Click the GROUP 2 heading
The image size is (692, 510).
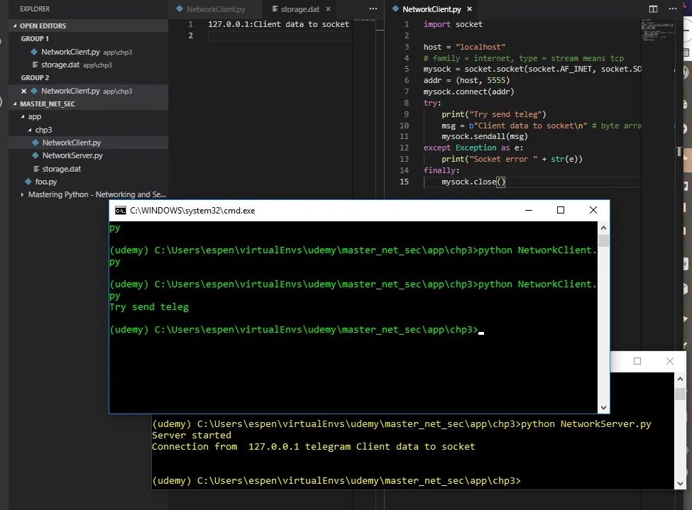35,77
